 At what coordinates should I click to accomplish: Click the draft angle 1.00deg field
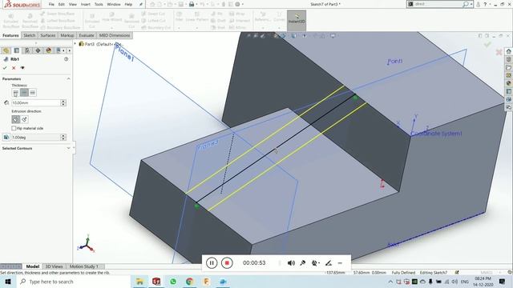[x=36, y=138]
